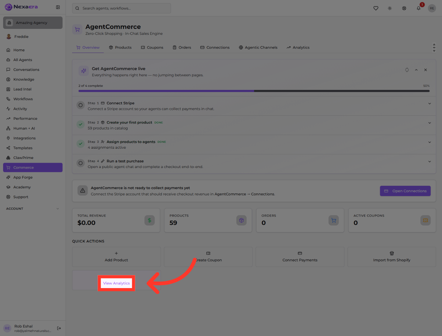Toggle light theme sun icon
Viewport: 442px width, 336px height.
coord(390,8)
